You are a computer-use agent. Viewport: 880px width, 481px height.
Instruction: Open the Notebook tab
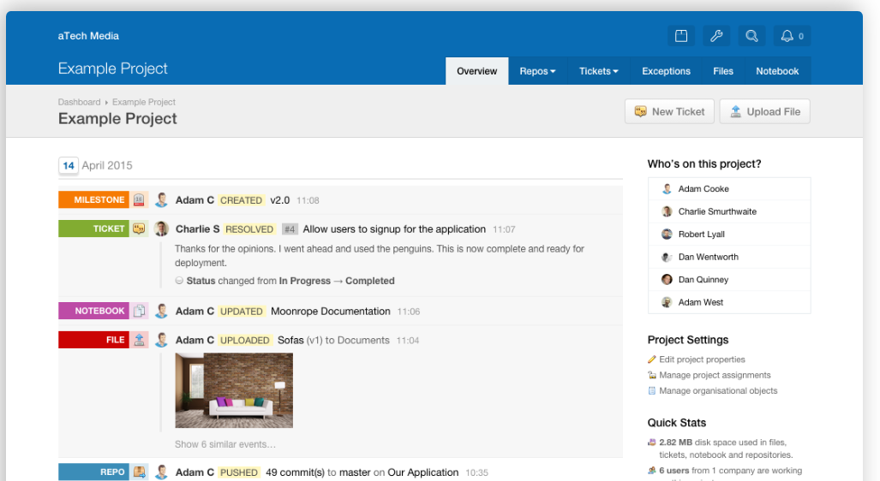[x=777, y=71]
